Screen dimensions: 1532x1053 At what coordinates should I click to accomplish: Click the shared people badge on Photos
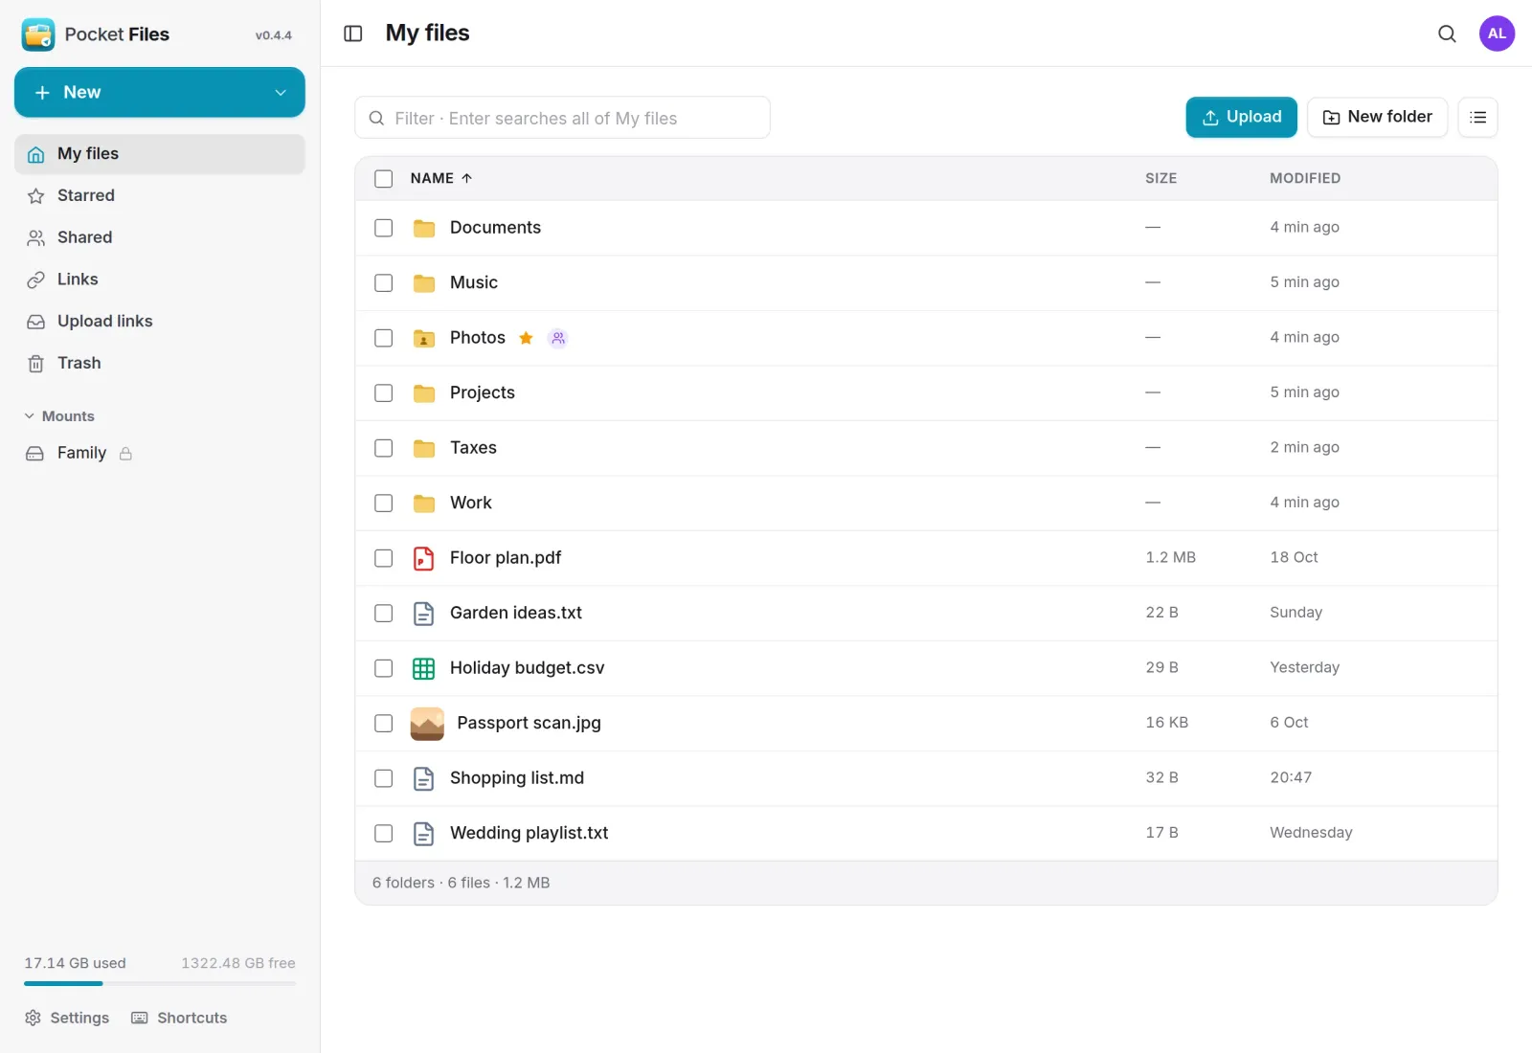click(558, 338)
